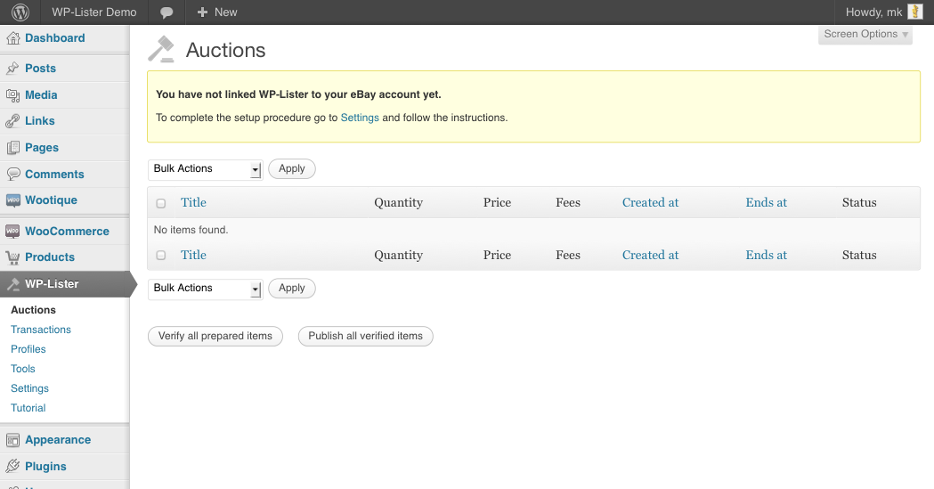Viewport: 934px width, 489px height.
Task: Open the comments bubble icon in admin bar
Action: pos(166,12)
